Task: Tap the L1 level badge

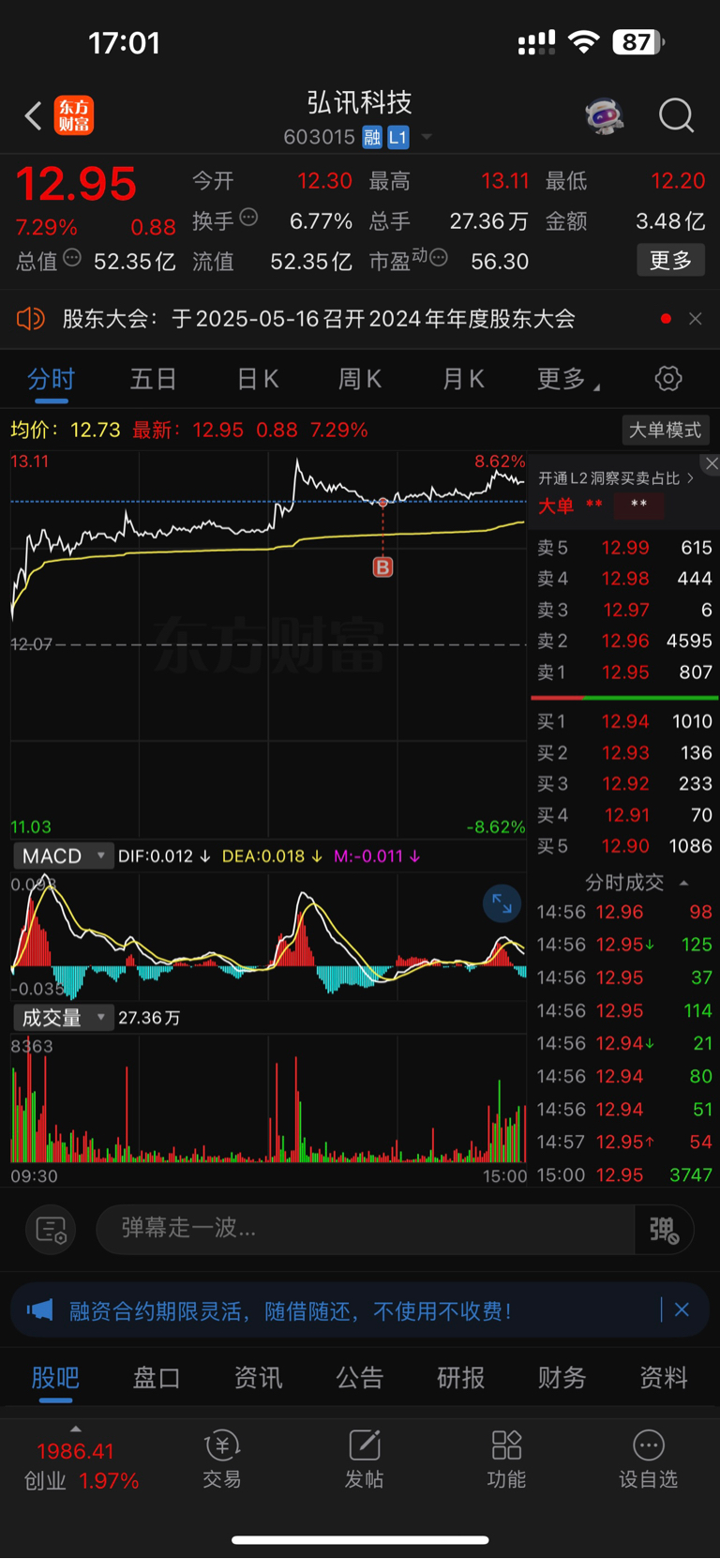Action: point(398,138)
